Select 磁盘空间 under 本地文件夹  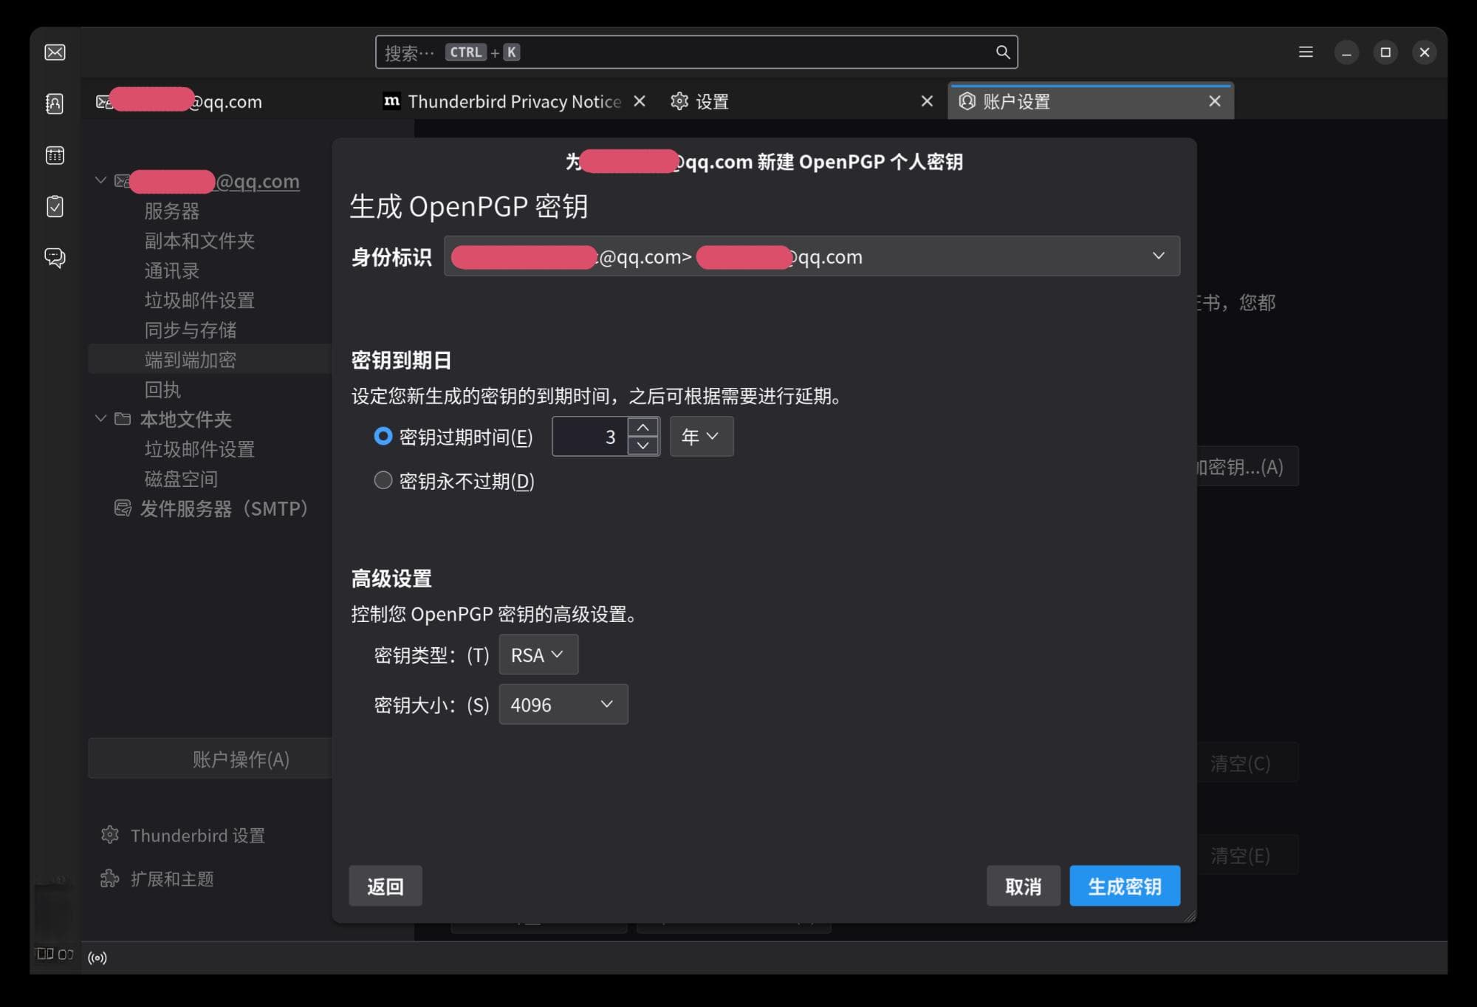[181, 479]
